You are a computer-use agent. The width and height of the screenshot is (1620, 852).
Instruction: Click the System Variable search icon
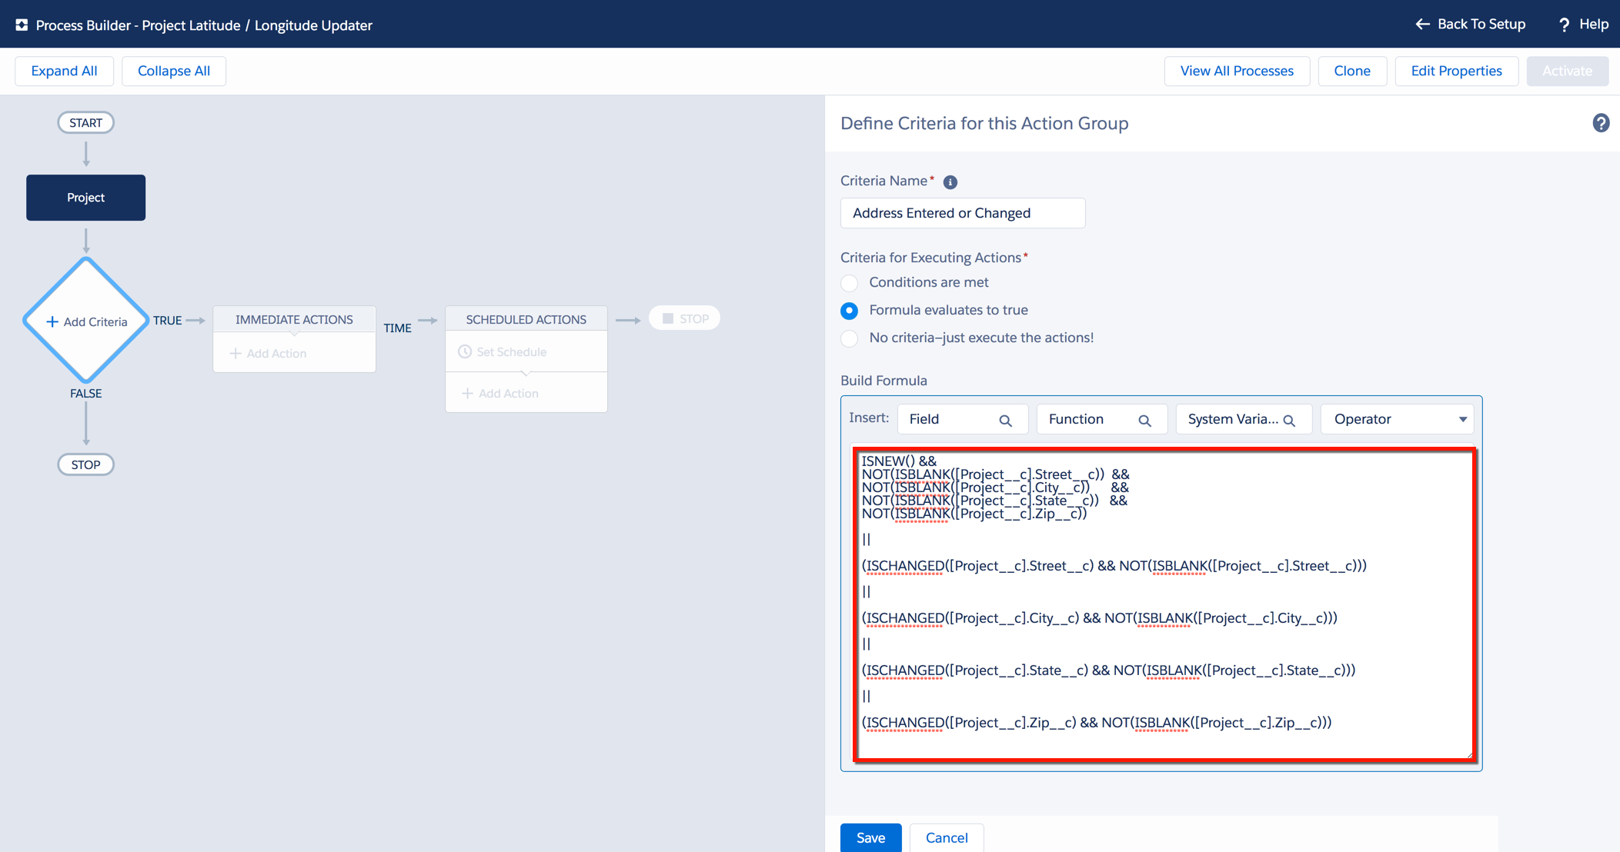(1290, 421)
